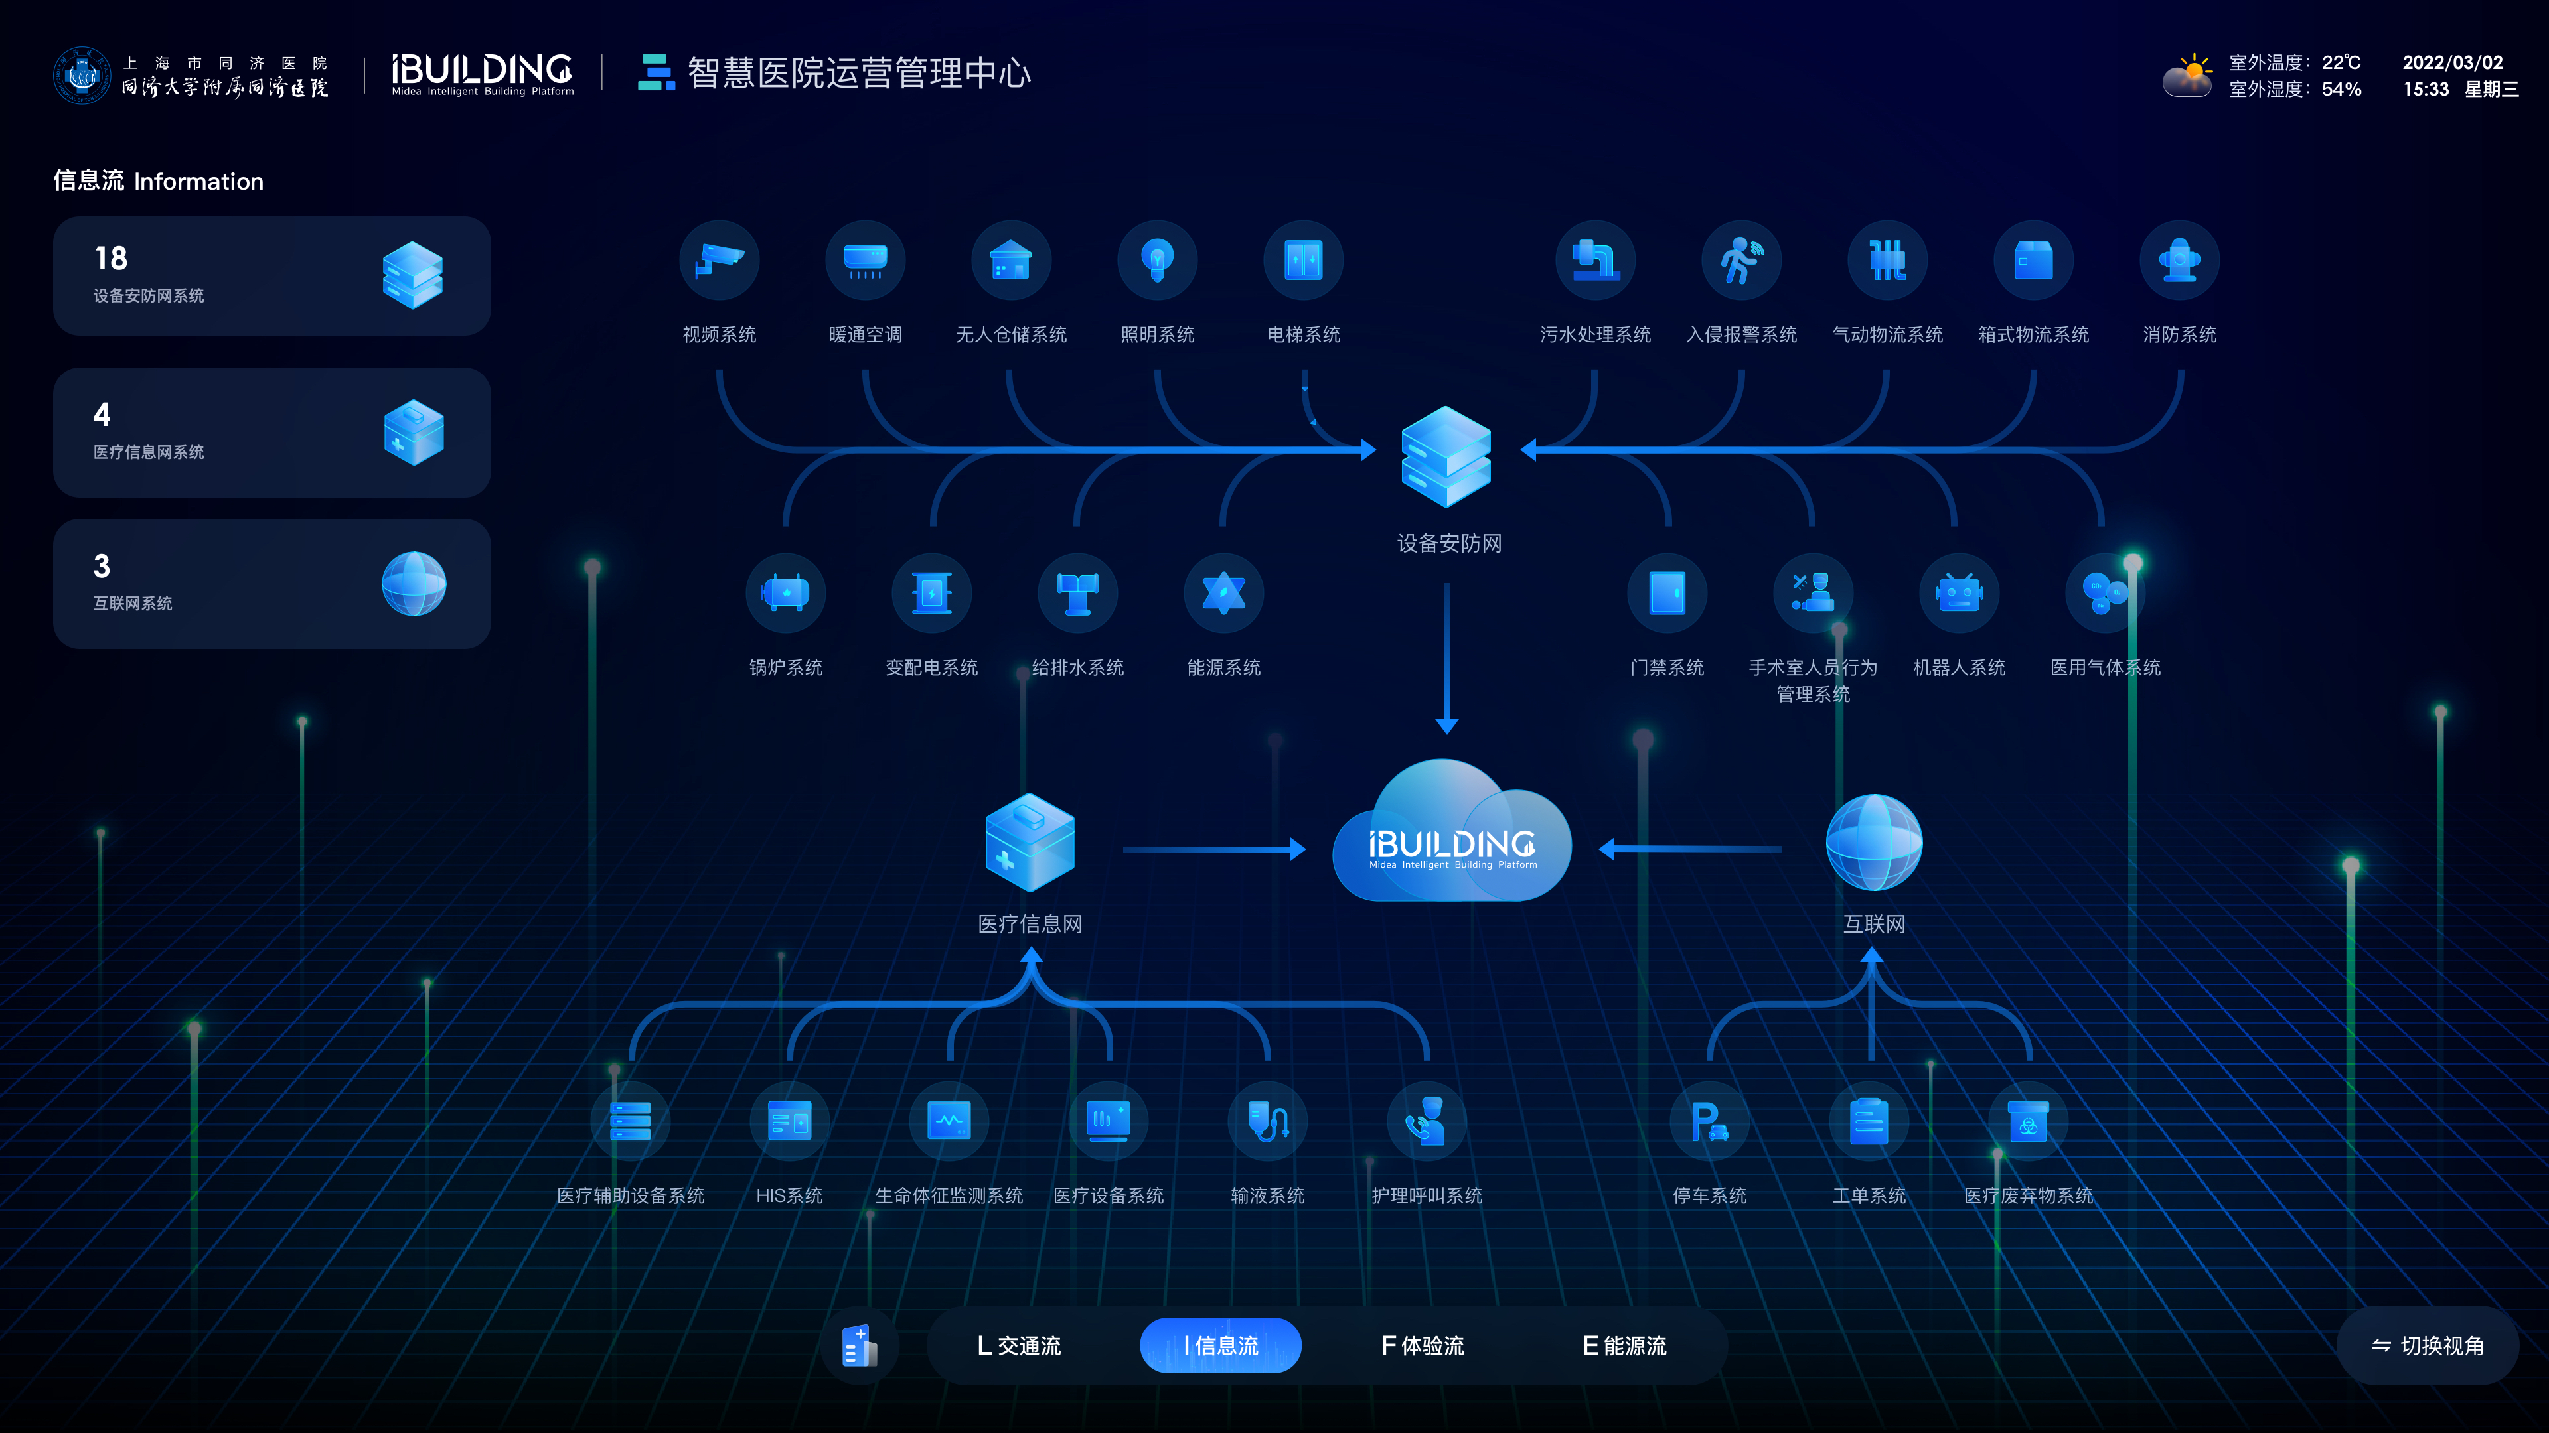Click the boiler system icon
The height and width of the screenshot is (1433, 2549).
tap(786, 593)
